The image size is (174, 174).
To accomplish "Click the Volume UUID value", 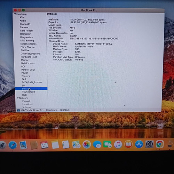I will [94, 39].
